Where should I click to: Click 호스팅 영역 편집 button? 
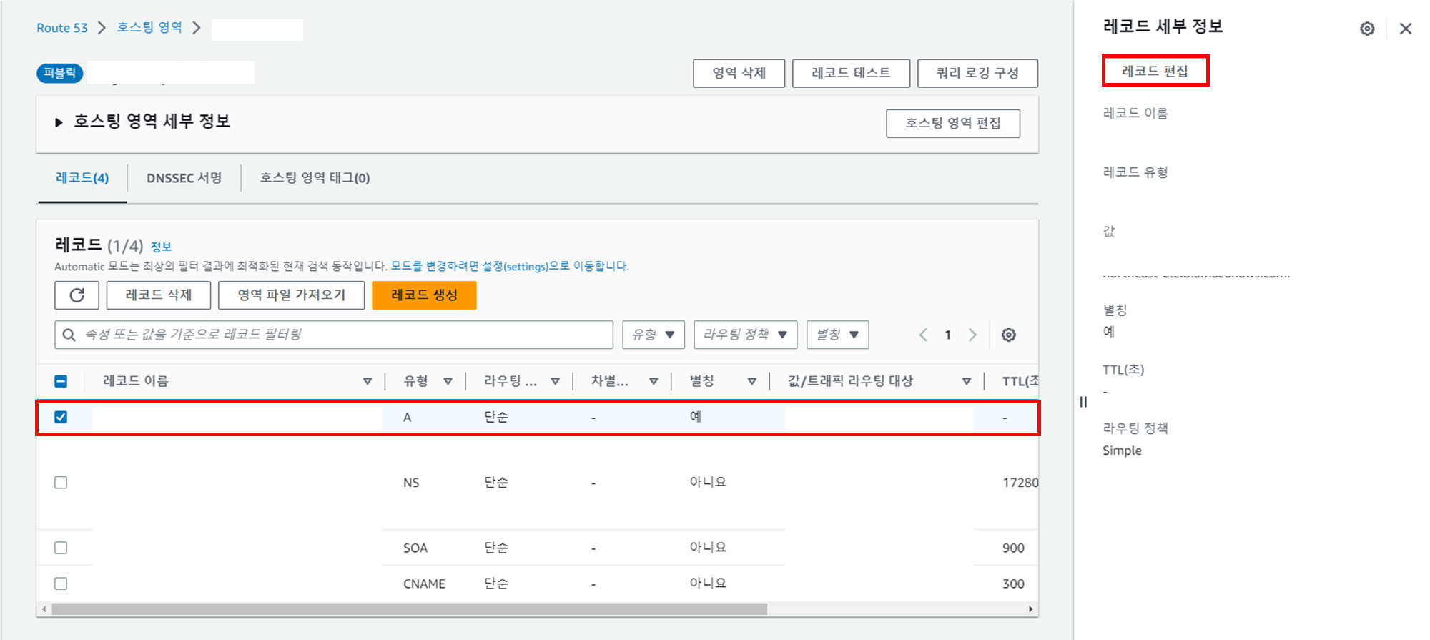click(x=953, y=123)
